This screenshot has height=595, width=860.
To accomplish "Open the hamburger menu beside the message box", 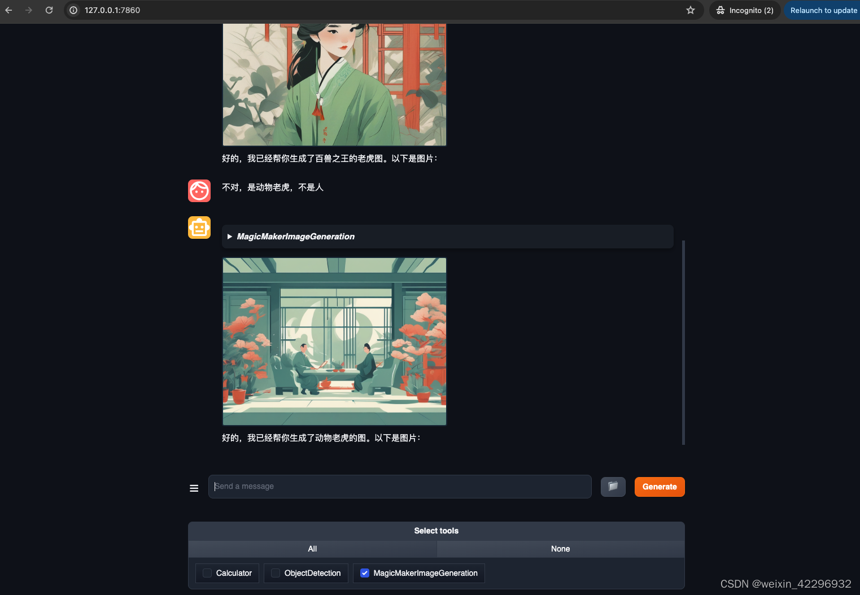I will pyautogui.click(x=194, y=488).
